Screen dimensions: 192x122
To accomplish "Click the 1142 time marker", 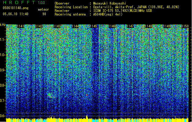I will [39, 26].
